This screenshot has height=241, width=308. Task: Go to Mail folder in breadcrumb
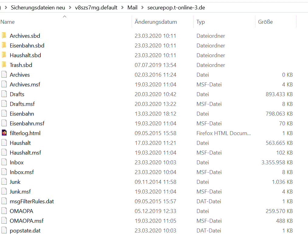click(133, 8)
